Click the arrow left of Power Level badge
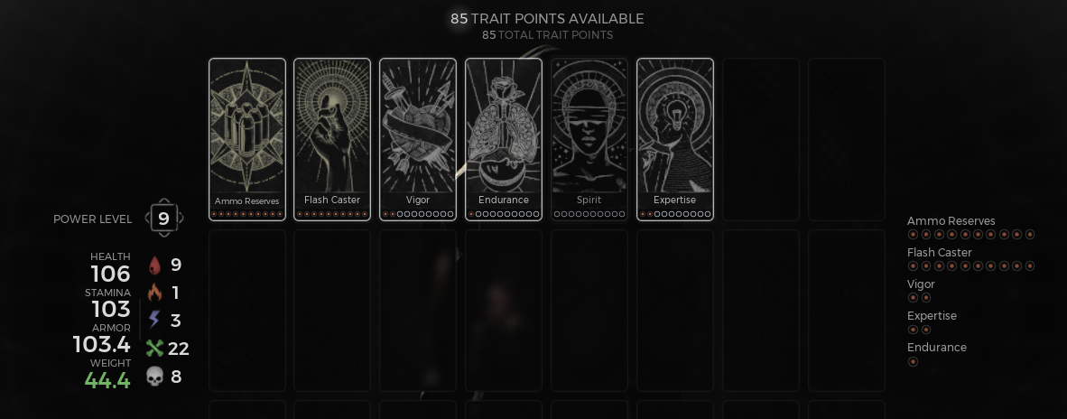The height and width of the screenshot is (419, 1067). pos(147,219)
